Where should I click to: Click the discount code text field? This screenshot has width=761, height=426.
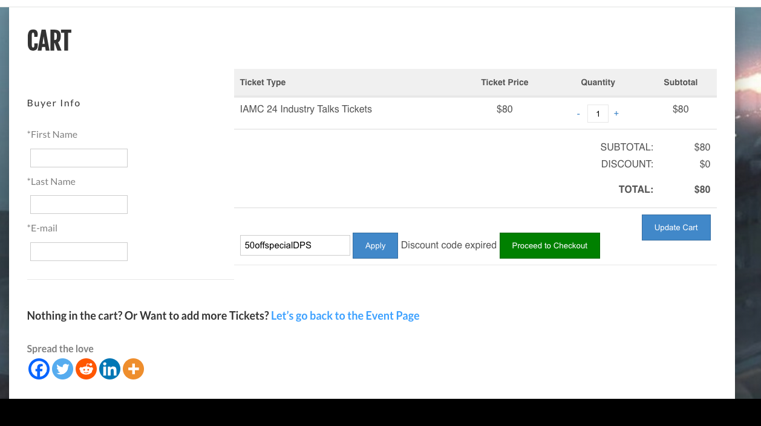tap(295, 245)
